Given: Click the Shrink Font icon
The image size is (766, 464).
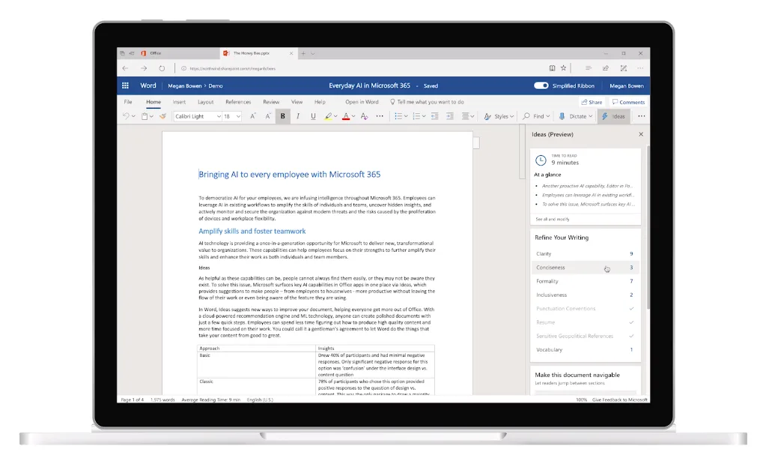Looking at the screenshot, I should point(268,116).
